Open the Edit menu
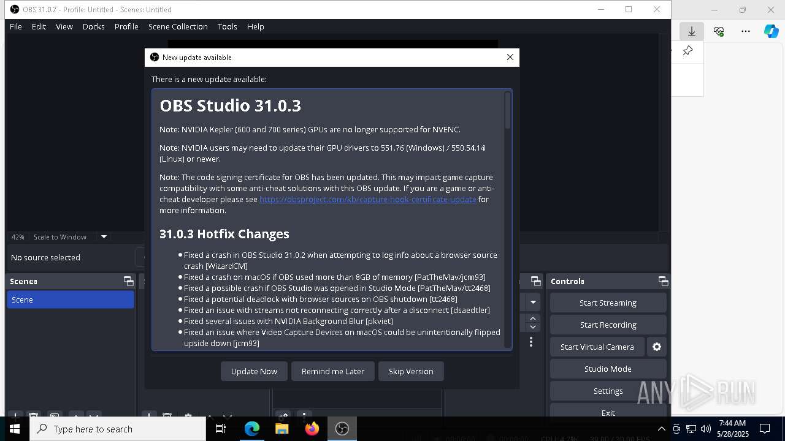This screenshot has height=441, width=785. (39, 26)
